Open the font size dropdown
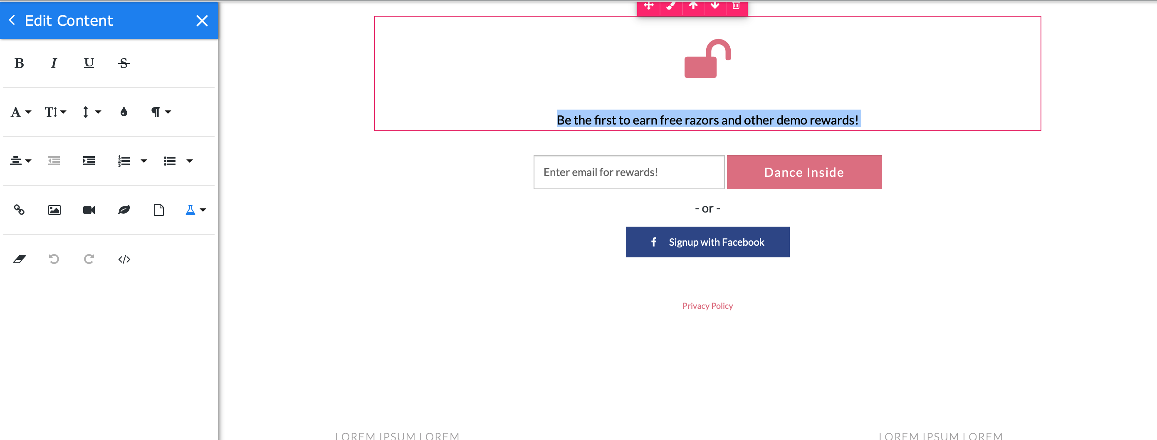The height and width of the screenshot is (440, 1157). click(x=55, y=112)
